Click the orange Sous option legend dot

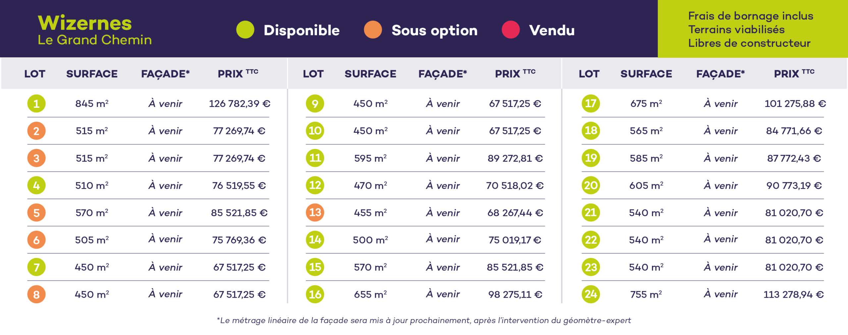tap(373, 30)
